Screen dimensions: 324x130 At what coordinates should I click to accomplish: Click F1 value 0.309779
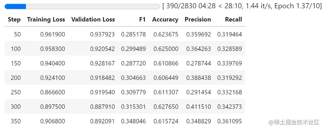click(x=134, y=92)
